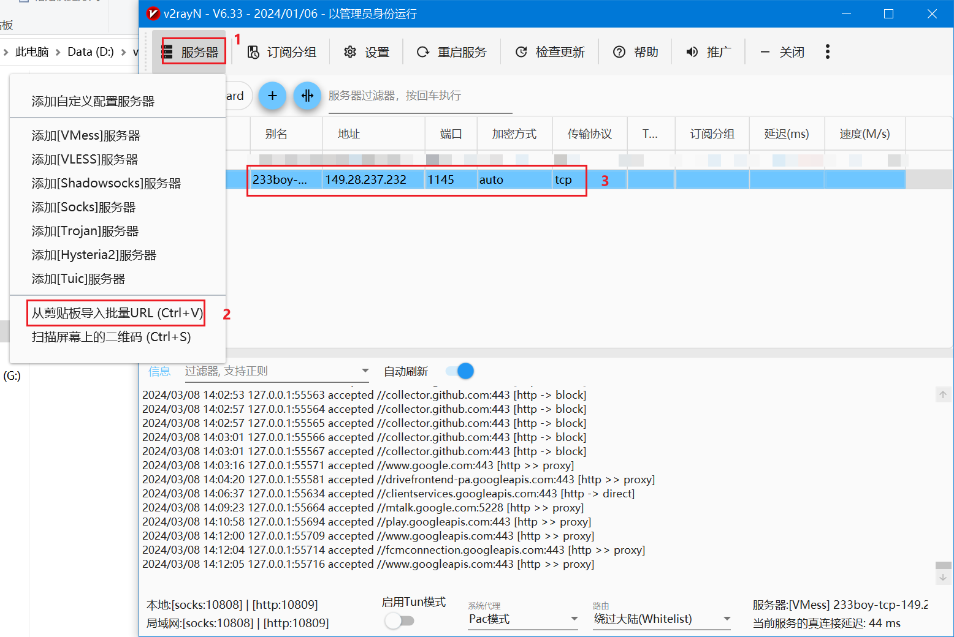Select 添加[Socks]服务器
Viewport: 954px width, 637px height.
click(x=118, y=207)
